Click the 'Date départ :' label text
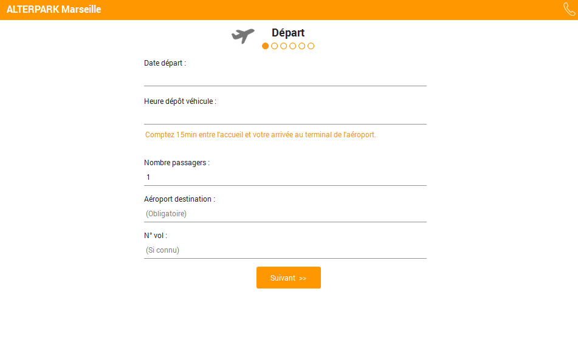The width and height of the screenshot is (578, 345). (x=165, y=63)
